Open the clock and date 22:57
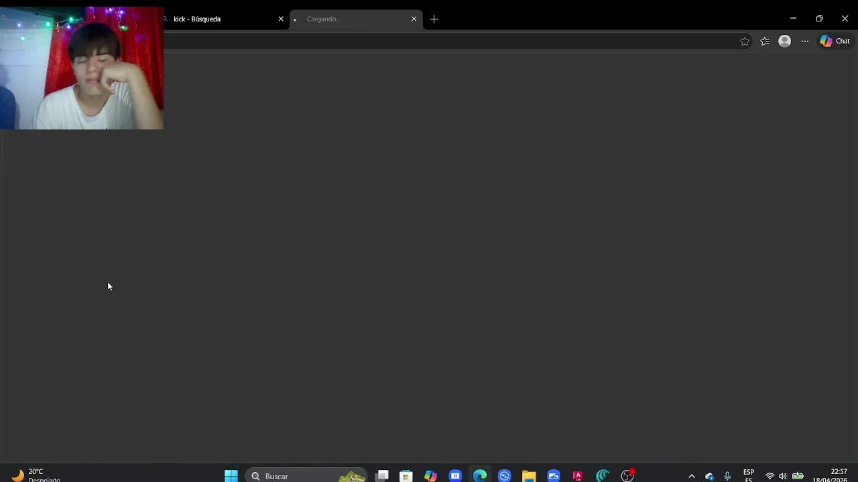This screenshot has height=482, width=858. 830,475
